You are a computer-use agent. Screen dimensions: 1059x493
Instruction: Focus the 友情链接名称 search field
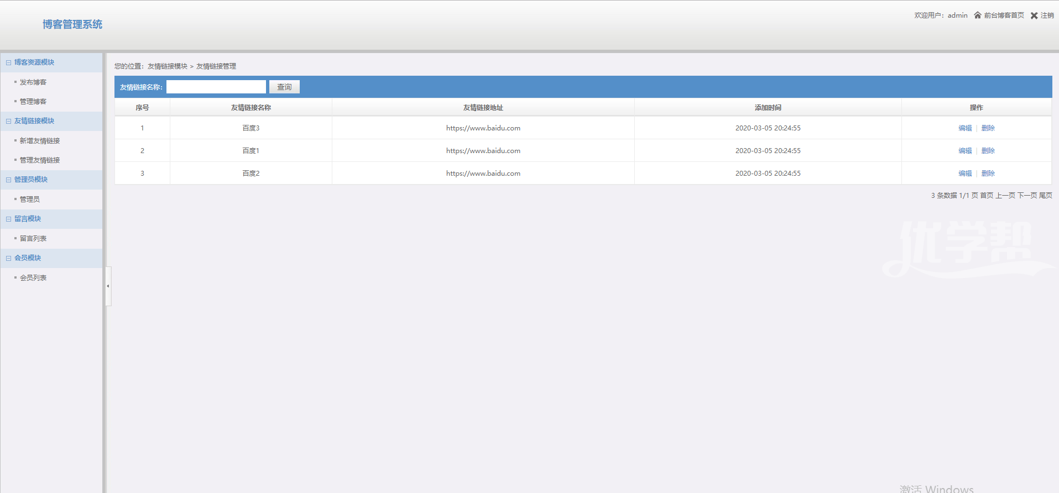(216, 87)
